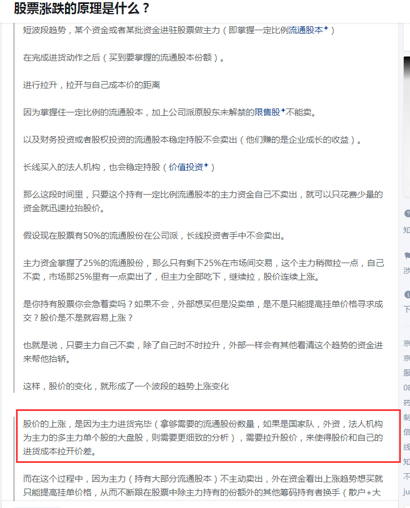Viewport: 410px width, 508px height.
Task: Click the paragraph beginning 进行拉升，拉开与自己成本价
Action: [91, 85]
